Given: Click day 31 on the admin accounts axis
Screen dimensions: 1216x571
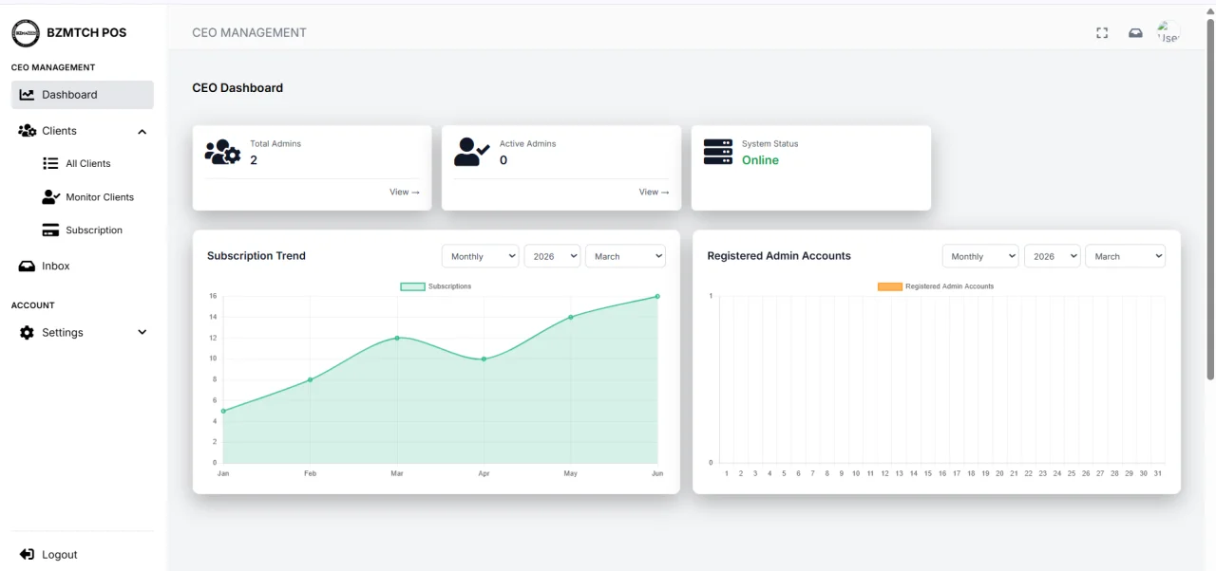Looking at the screenshot, I should (x=1157, y=473).
